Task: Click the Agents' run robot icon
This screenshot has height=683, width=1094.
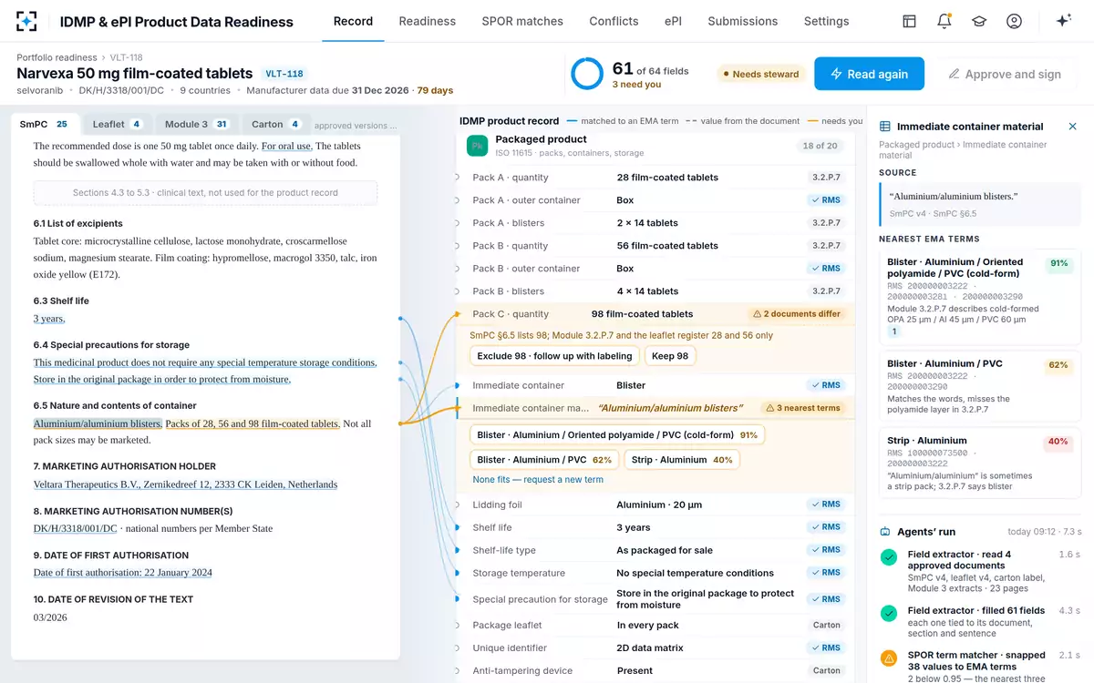Action: coord(885,532)
